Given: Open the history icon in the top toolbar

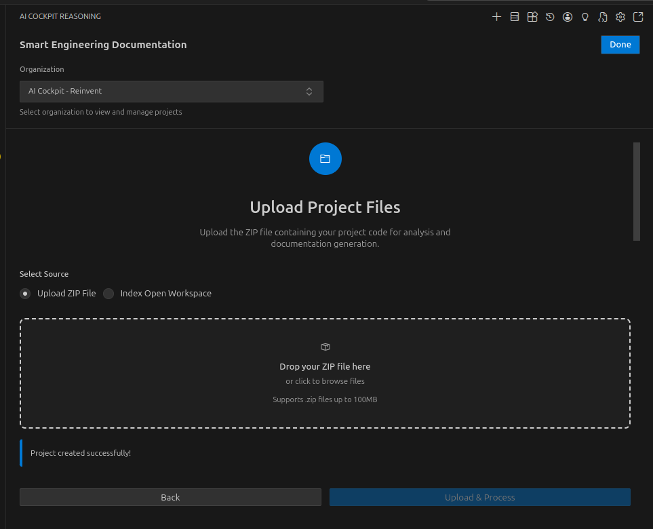Looking at the screenshot, I should 549,16.
